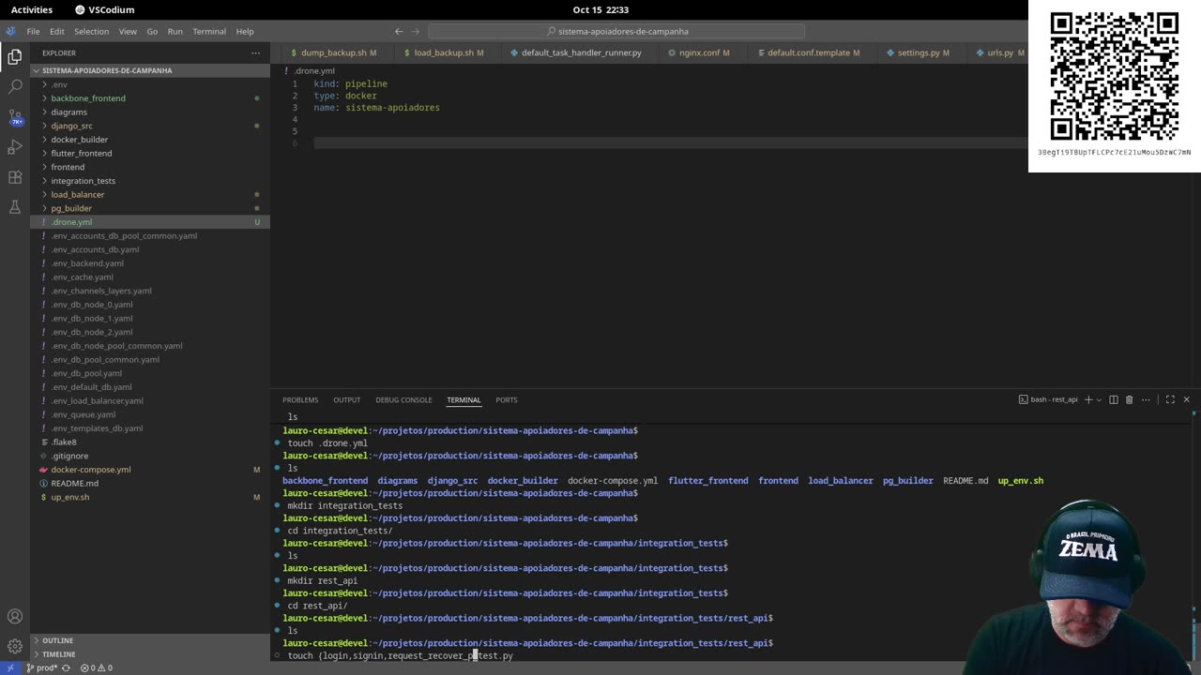Split the terminal pane
Image resolution: width=1201 pixels, height=675 pixels.
1114,400
